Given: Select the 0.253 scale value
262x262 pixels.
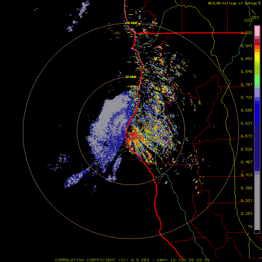Looking at the screenshot, I should [247, 214].
